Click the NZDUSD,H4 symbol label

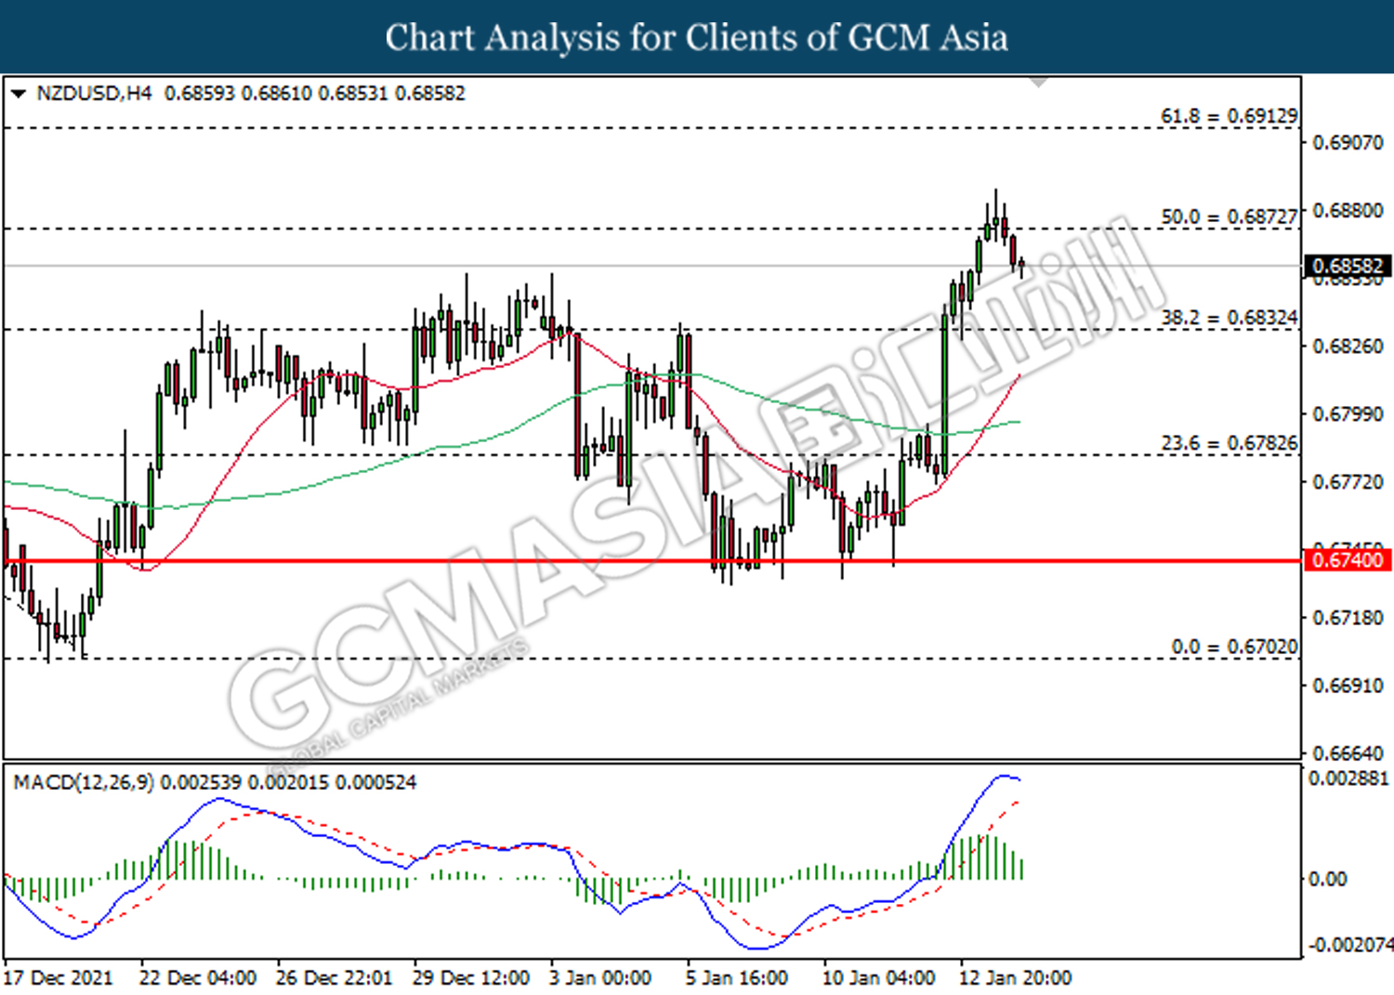(x=94, y=94)
